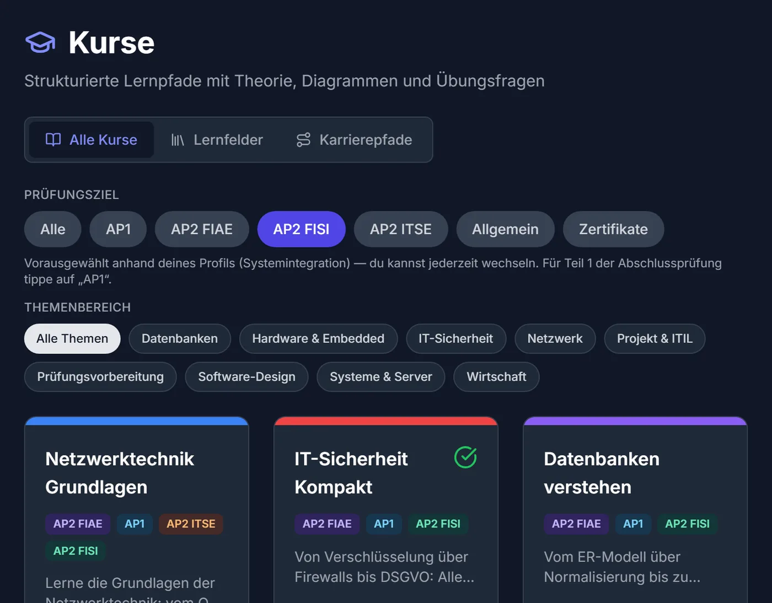
Task: Open the IT-Sicherheit Kompakt course title
Action: coord(351,473)
